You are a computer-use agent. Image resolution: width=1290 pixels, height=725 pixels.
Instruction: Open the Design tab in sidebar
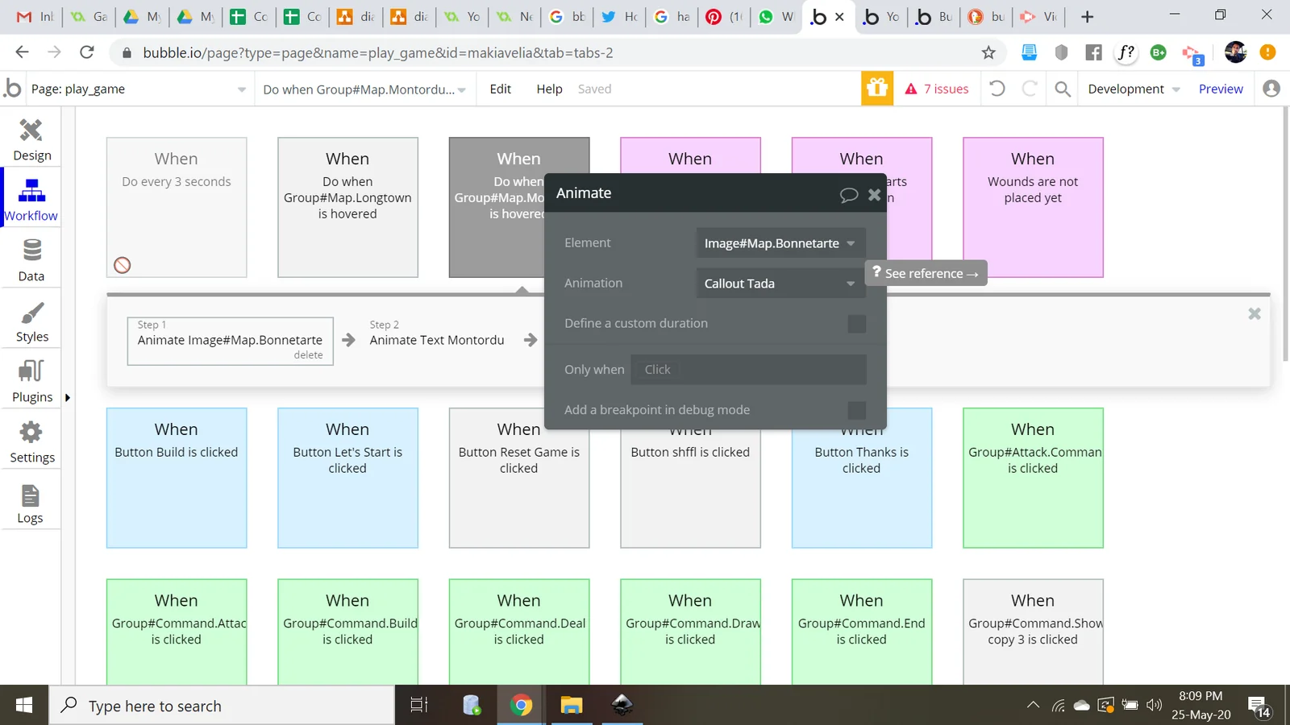(x=31, y=139)
